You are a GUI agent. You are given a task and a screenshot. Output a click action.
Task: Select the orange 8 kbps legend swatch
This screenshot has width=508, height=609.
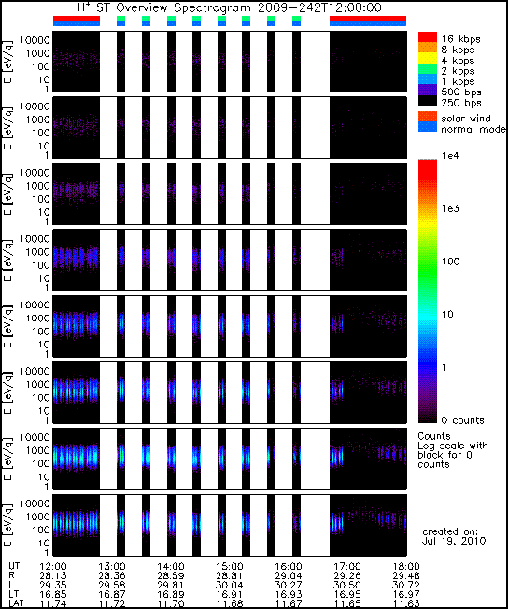[x=427, y=48]
